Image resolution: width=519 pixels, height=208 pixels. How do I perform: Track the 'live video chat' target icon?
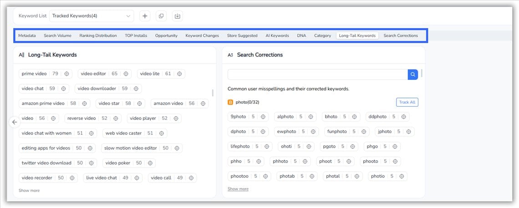click(137, 178)
